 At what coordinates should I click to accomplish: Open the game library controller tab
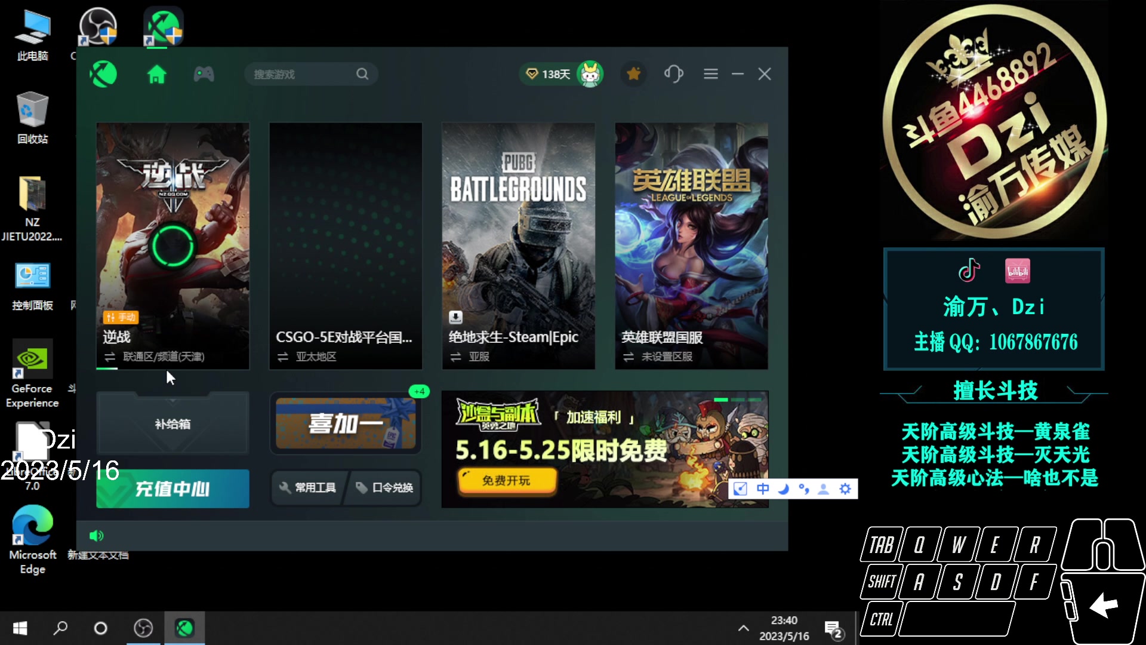[x=204, y=74]
